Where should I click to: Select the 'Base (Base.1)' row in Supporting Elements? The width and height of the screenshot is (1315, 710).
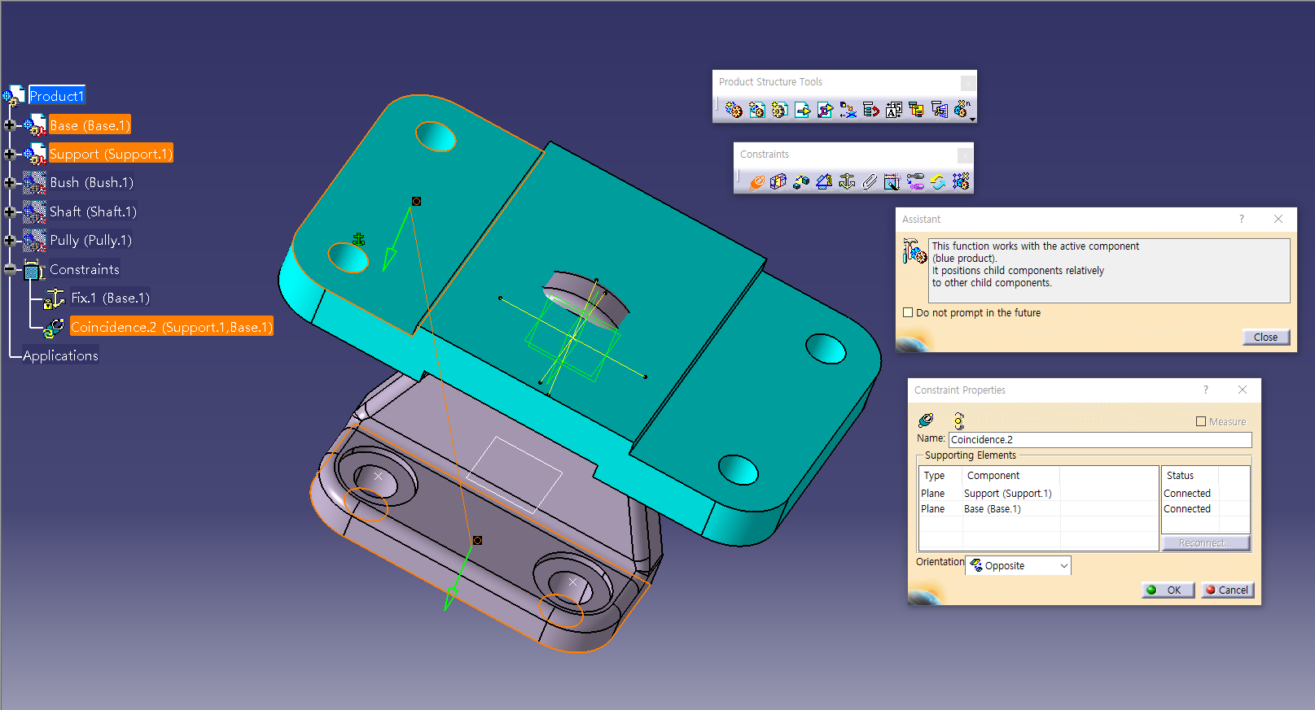(x=1039, y=509)
